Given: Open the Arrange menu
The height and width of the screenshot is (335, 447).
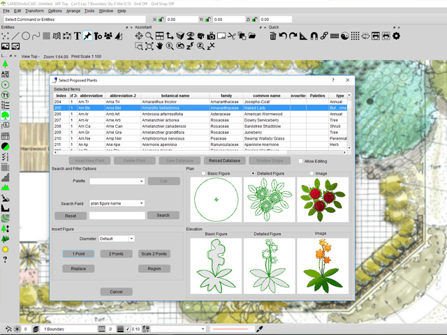Looking at the screenshot, I should [x=73, y=11].
